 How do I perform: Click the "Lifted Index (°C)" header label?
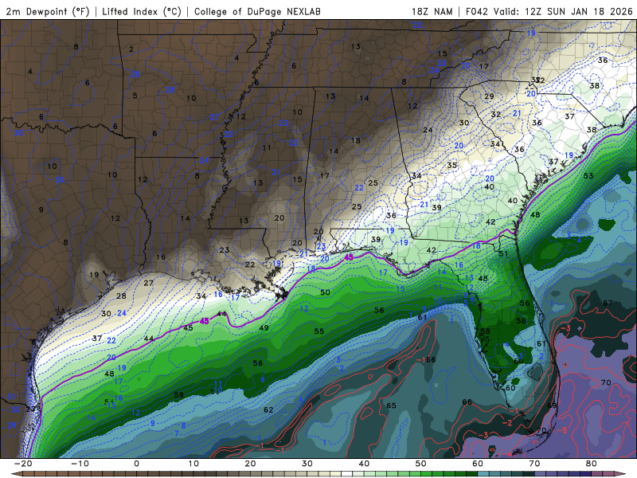tap(142, 11)
